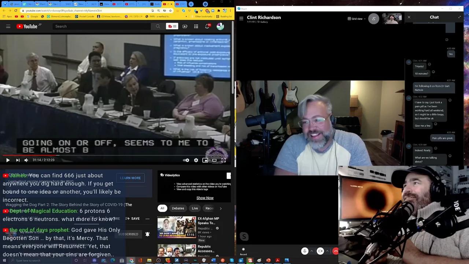Open the YouTube hamburger guide menu
The height and width of the screenshot is (264, 469).
click(x=8, y=26)
